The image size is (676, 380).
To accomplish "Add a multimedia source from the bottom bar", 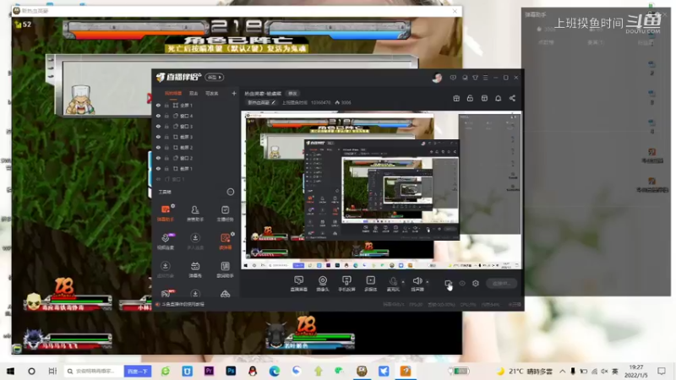I will point(370,284).
